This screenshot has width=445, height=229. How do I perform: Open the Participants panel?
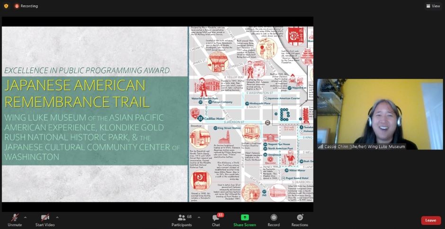[x=182, y=220]
